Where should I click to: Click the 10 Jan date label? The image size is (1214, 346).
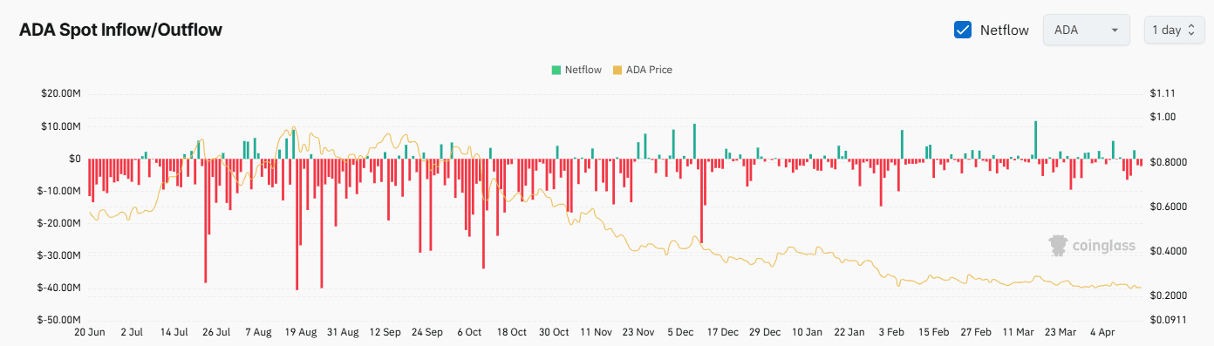coord(808,332)
